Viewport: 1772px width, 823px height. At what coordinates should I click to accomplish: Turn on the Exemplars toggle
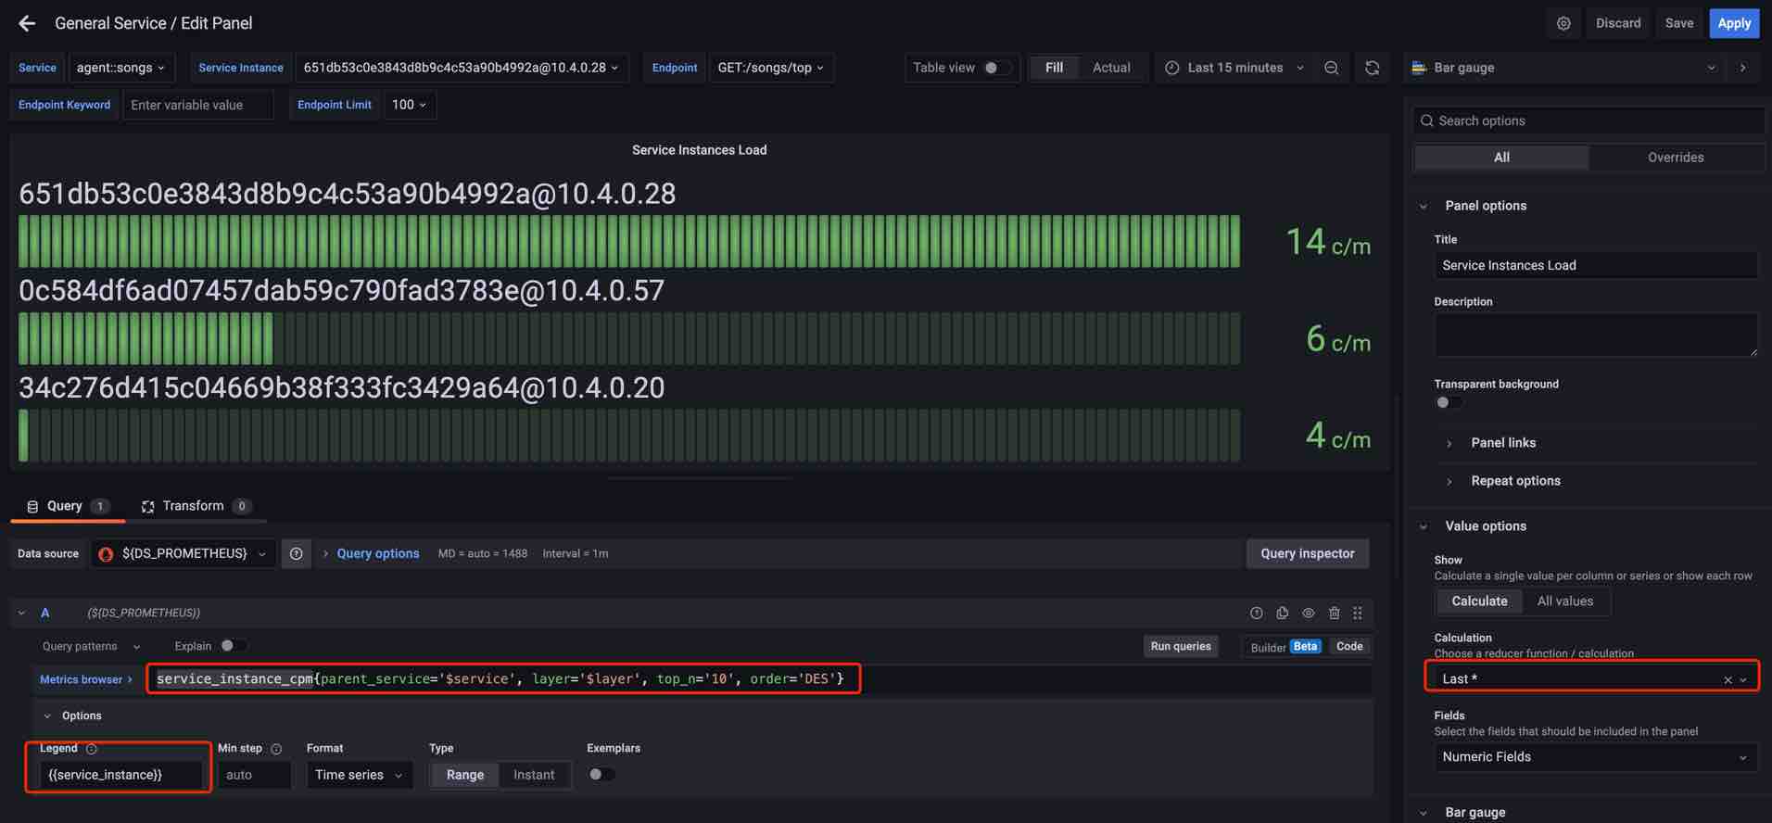point(601,775)
